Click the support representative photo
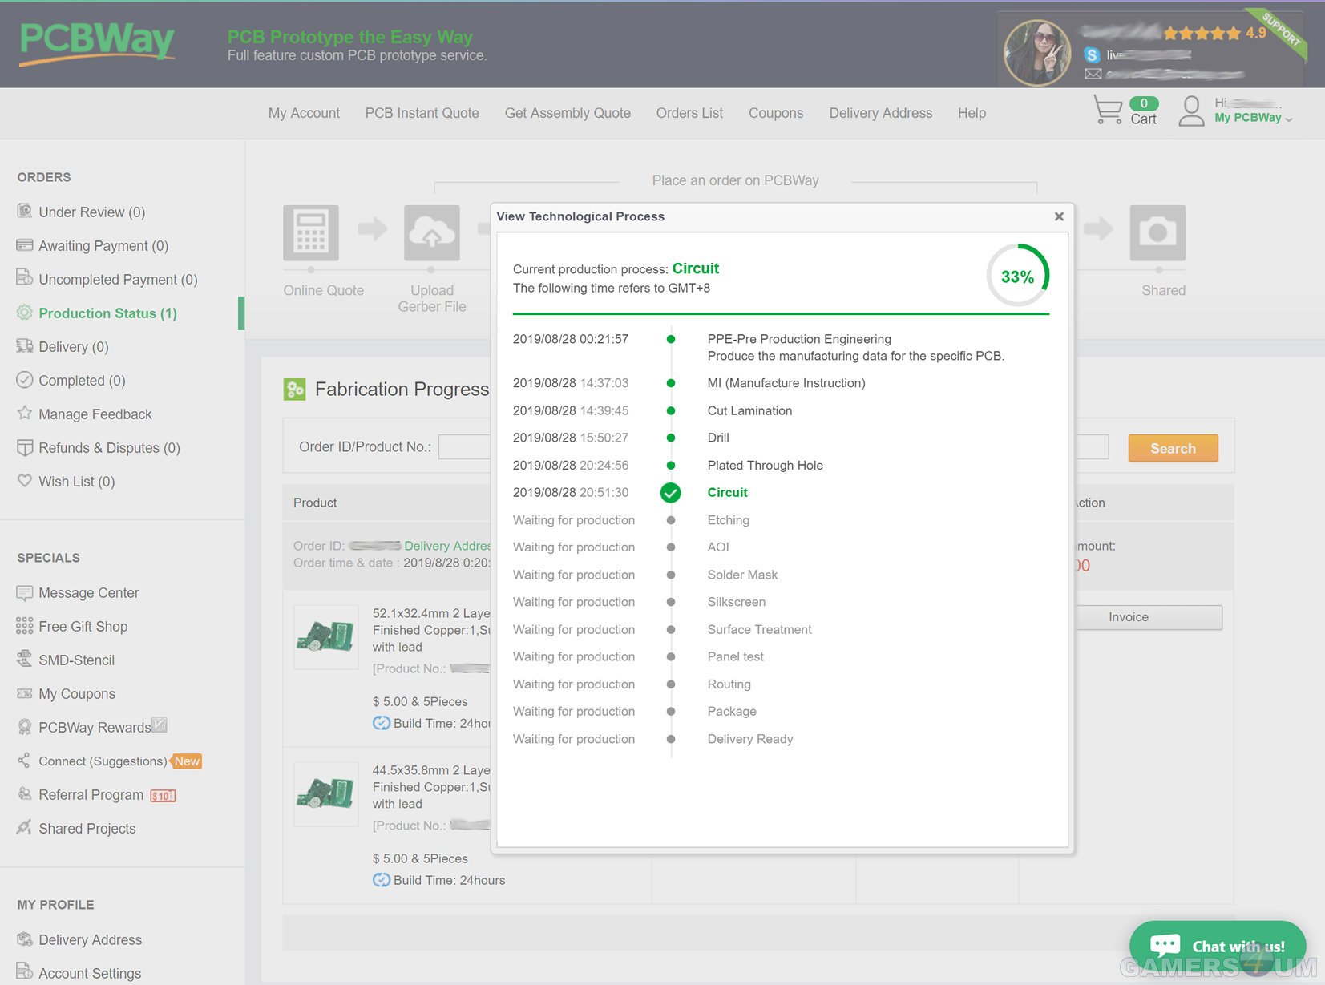This screenshot has height=985, width=1325. (x=1037, y=53)
